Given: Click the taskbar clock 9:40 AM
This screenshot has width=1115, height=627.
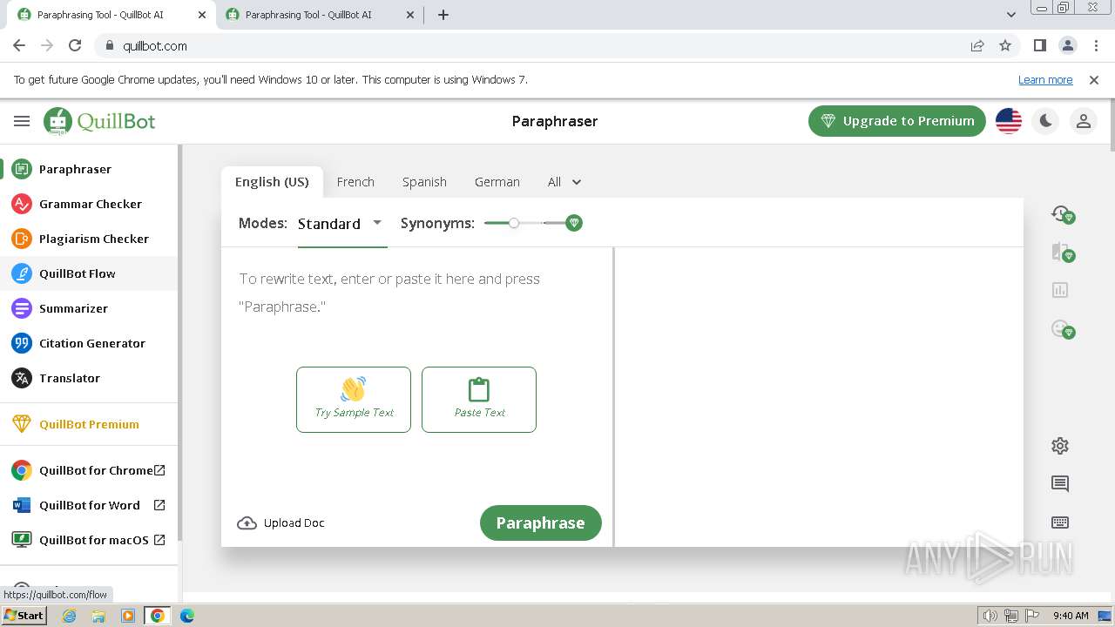Looking at the screenshot, I should pos(1071,616).
